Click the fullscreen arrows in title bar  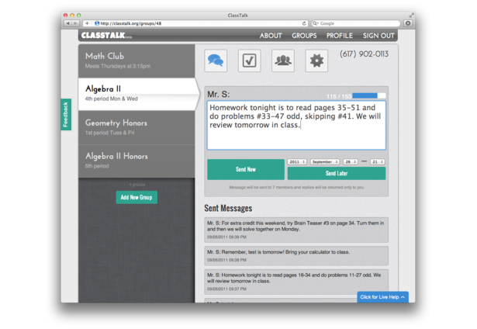411,15
